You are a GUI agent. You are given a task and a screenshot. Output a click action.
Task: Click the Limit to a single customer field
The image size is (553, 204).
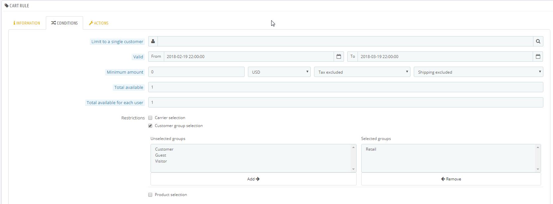tap(345, 41)
